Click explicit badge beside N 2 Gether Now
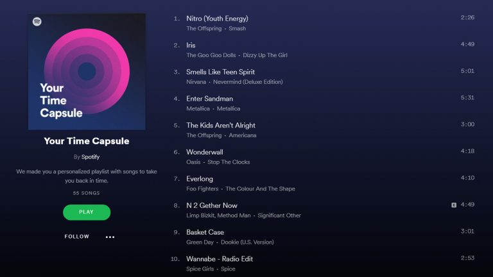Image resolution: width=493 pixels, height=277 pixels. pyautogui.click(x=454, y=205)
